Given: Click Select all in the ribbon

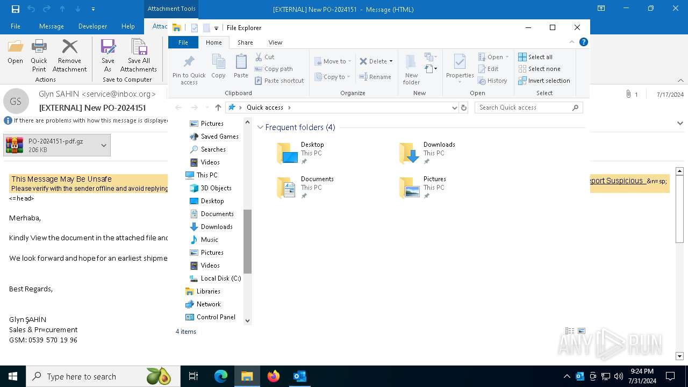Looking at the screenshot, I should tap(535, 57).
